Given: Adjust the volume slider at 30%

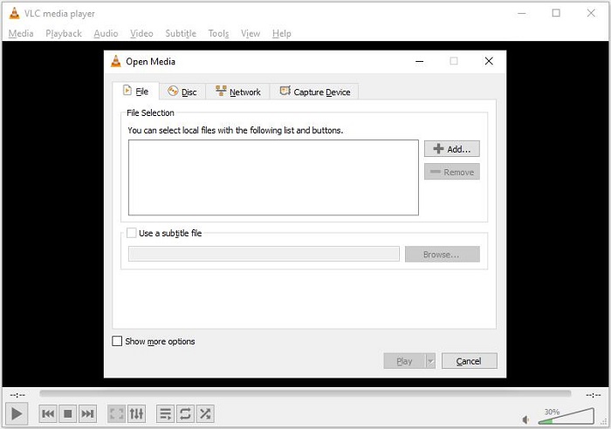Looking at the screenshot, I should click(x=566, y=416).
